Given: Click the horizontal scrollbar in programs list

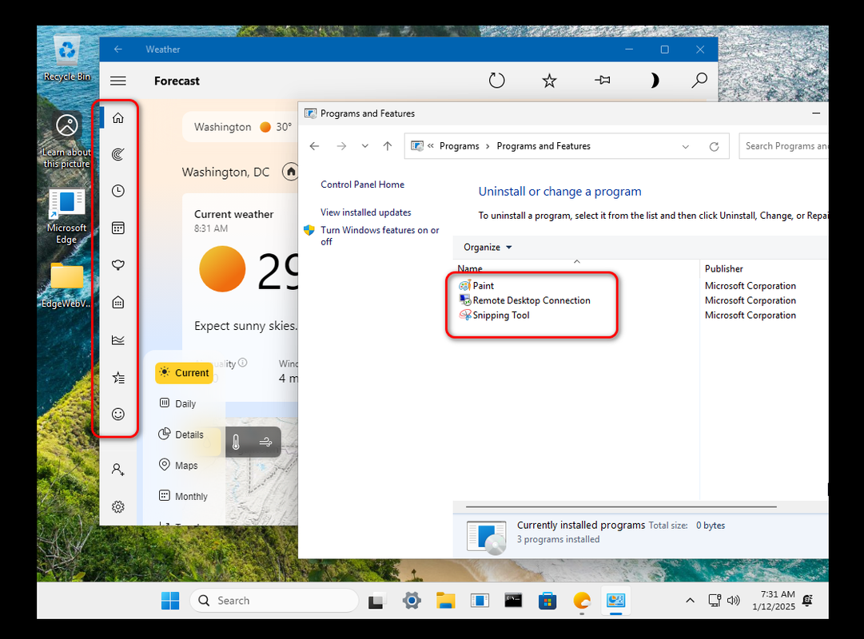Looking at the screenshot, I should coord(621,506).
